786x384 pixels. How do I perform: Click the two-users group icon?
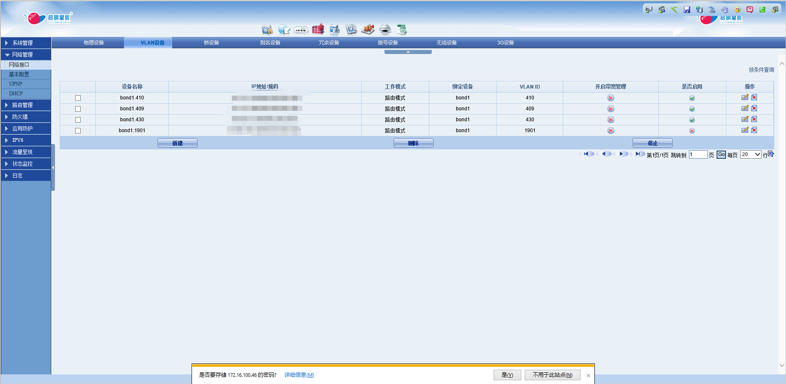click(662, 10)
